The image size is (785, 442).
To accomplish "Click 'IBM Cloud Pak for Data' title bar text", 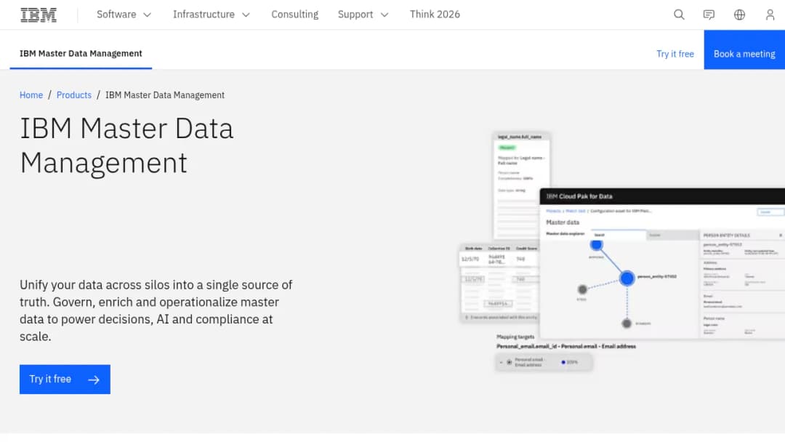I will pos(579,196).
